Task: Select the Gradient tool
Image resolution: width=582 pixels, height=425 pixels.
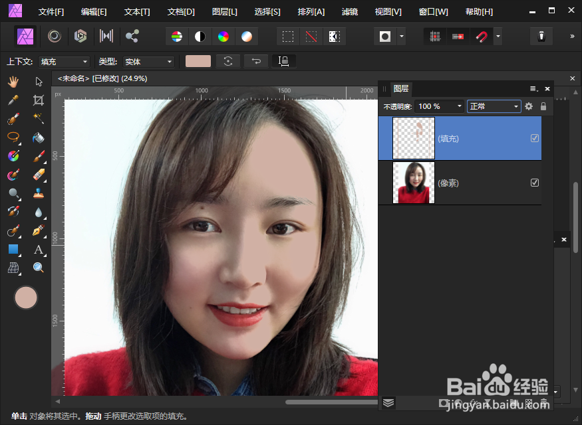Action: click(13, 156)
